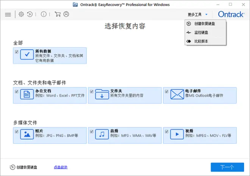Select the large 所有数据 checkmark icon
Image resolution: width=250 pixels, height=176 pixels.
tap(27, 55)
